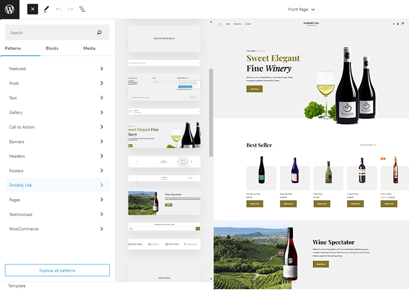409x293 pixels.
Task: Click the search patterns input field
Action: pyautogui.click(x=49, y=32)
